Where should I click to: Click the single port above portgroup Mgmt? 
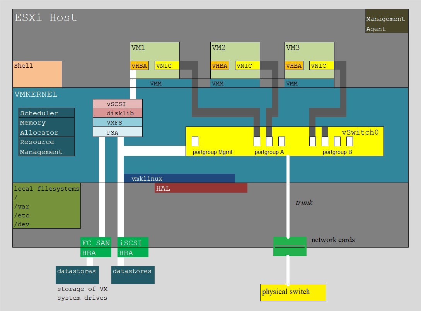coord(195,141)
